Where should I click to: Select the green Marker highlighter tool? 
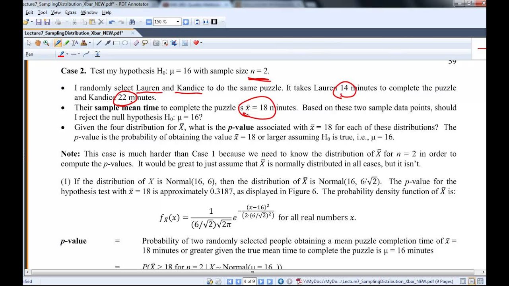(x=66, y=43)
